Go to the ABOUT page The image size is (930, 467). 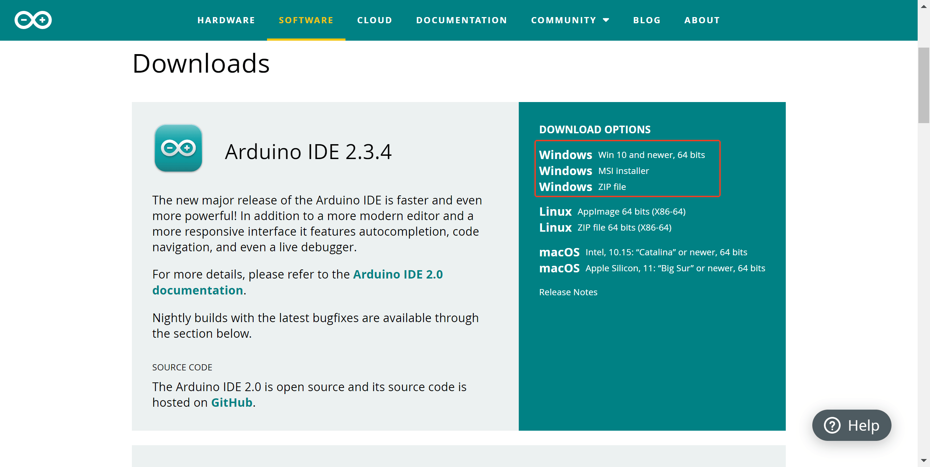702,20
